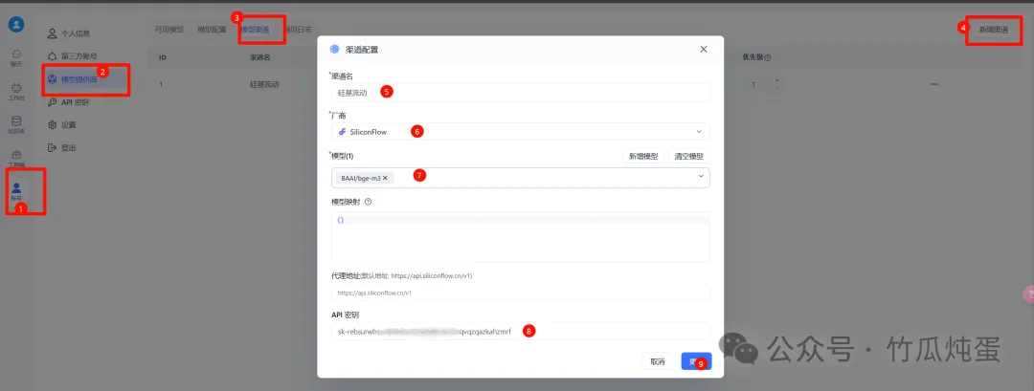This screenshot has height=391, width=1034.
Task: Open the 模型 multi-select dropdown
Action: click(x=520, y=178)
